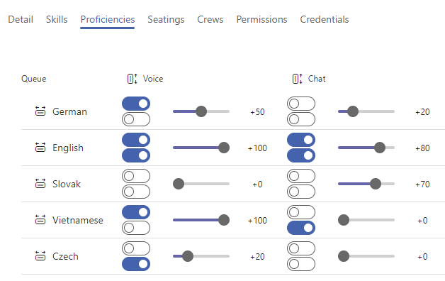
Task: Disable the lower Vietnamese Chat toggle
Action: tap(301, 228)
